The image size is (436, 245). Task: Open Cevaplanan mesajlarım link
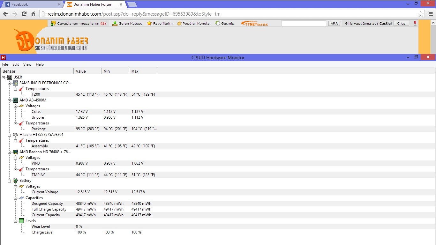point(78,23)
